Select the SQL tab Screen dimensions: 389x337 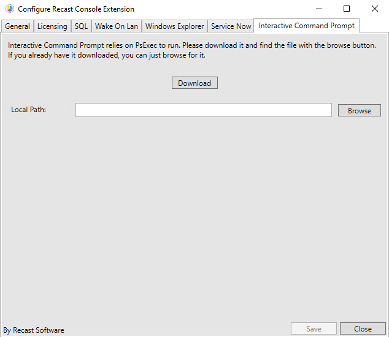[x=81, y=26]
